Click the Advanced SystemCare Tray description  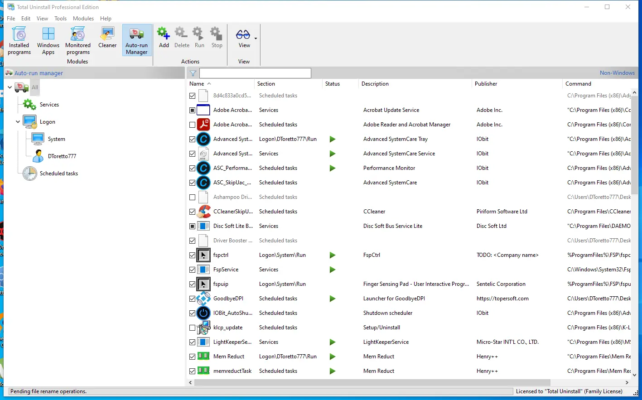[396, 139]
